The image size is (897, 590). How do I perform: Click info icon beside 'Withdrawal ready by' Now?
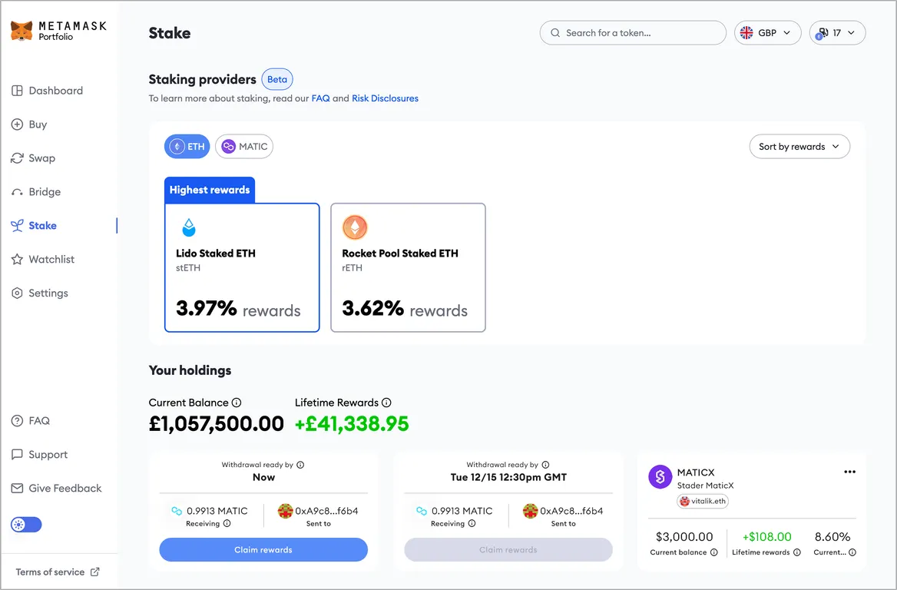[300, 465]
